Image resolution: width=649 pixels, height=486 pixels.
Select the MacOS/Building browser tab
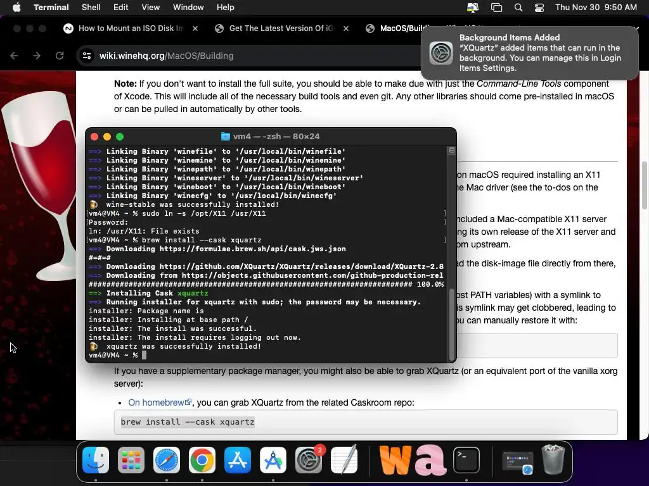[x=393, y=28]
